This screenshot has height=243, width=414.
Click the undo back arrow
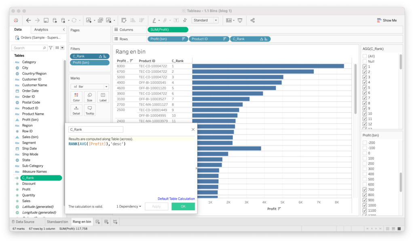pos(28,20)
